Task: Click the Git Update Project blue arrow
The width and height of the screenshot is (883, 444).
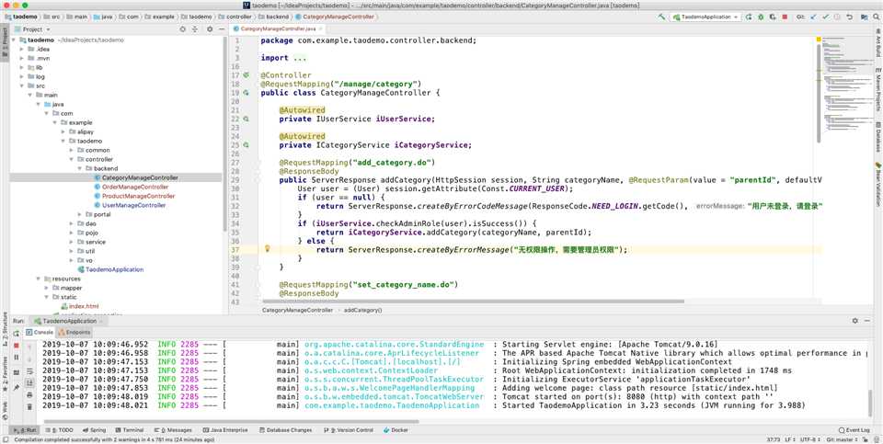Action: click(x=814, y=17)
